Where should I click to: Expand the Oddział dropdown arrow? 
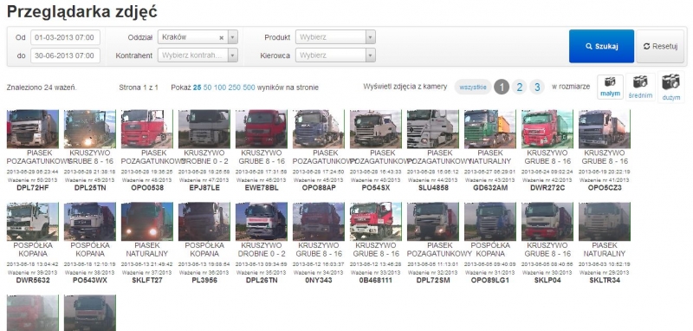coord(233,37)
